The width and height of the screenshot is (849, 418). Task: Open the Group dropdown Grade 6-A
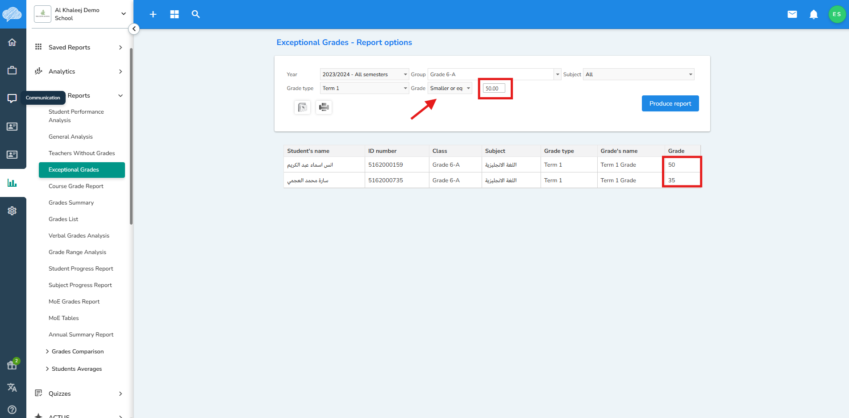pos(494,74)
